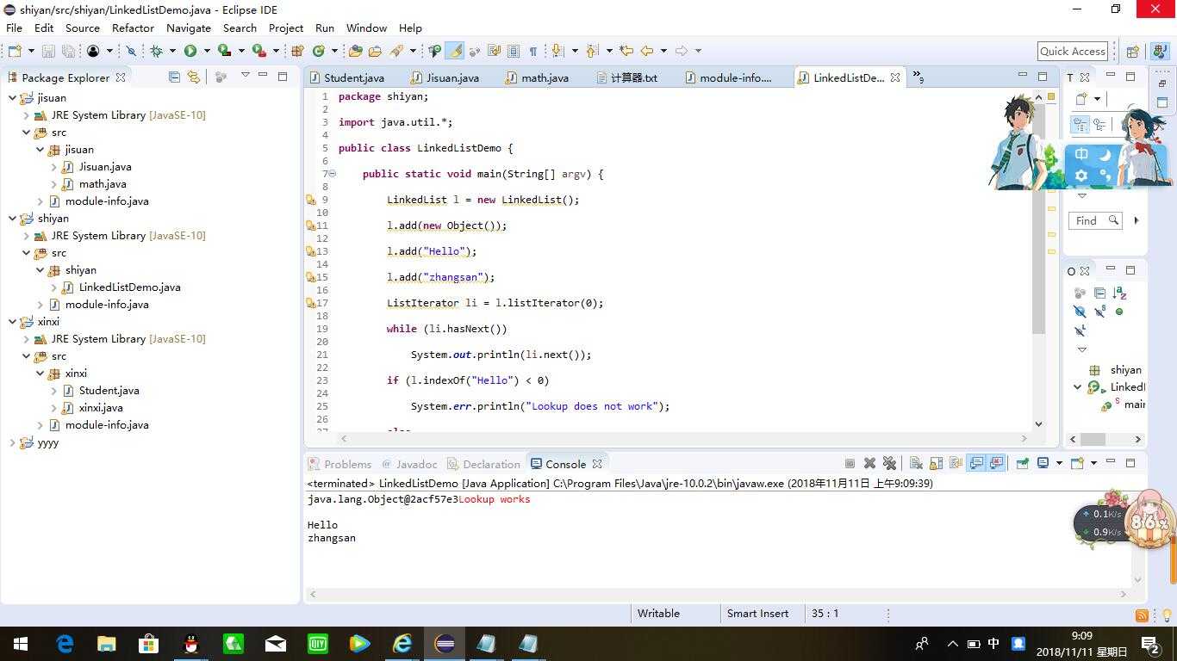
Task: Toggle Hide Static Members in Outline
Action: [x=1100, y=312]
